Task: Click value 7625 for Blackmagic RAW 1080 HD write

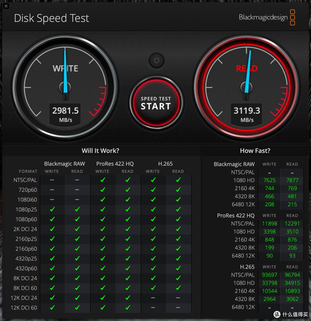Action: tap(269, 180)
